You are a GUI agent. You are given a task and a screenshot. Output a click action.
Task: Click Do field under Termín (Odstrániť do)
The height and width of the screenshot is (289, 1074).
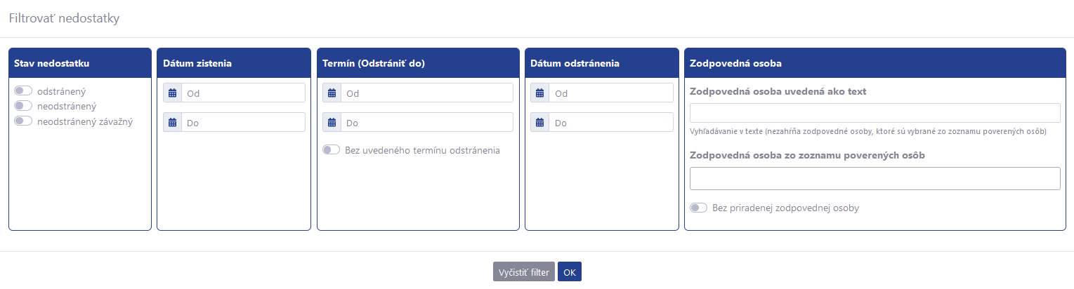(427, 122)
